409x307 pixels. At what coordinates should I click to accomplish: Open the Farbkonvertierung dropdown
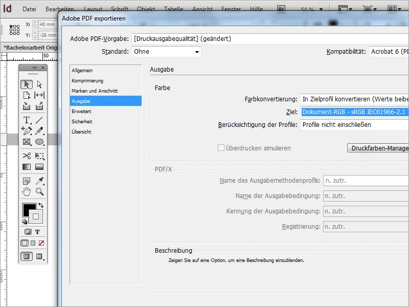[354, 99]
